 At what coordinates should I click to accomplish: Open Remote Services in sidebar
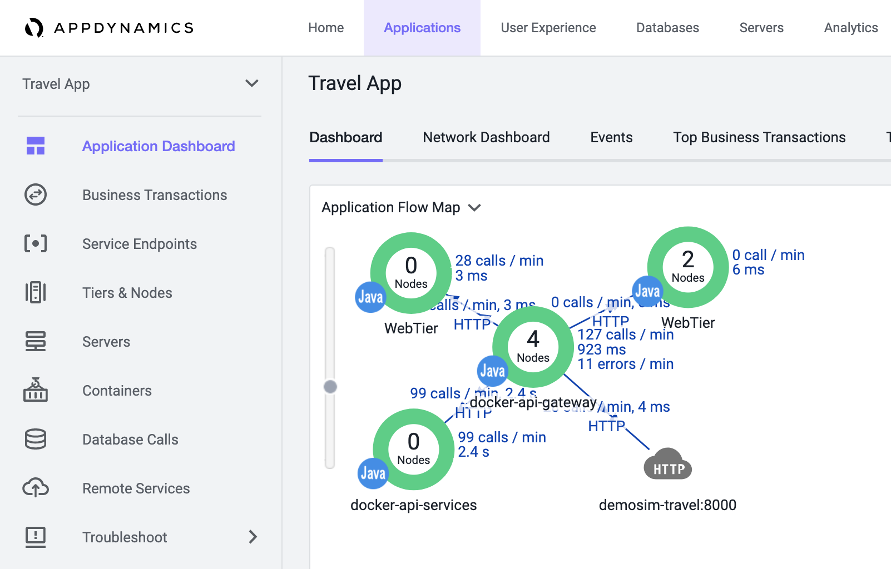pyautogui.click(x=136, y=488)
